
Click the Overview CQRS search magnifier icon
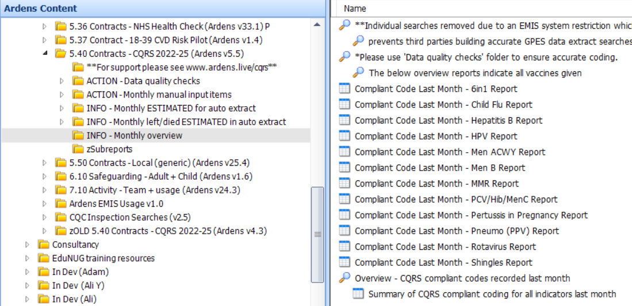coord(344,278)
